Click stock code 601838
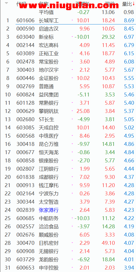 (25, 177)
